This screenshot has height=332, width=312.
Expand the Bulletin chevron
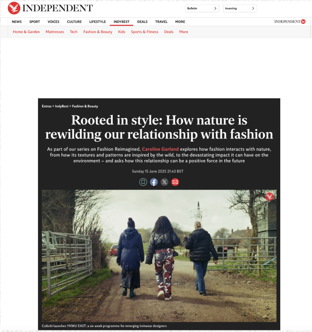215,9
